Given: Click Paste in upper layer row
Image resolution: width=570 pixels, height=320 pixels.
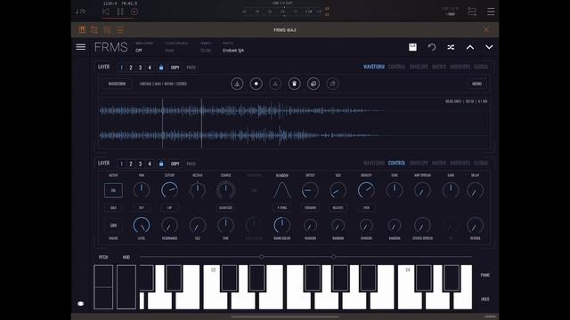Looking at the screenshot, I should pyautogui.click(x=191, y=68).
